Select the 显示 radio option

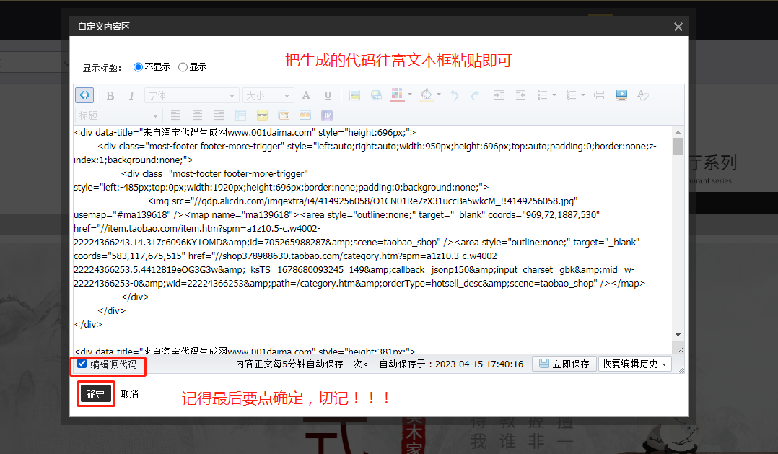pos(183,67)
